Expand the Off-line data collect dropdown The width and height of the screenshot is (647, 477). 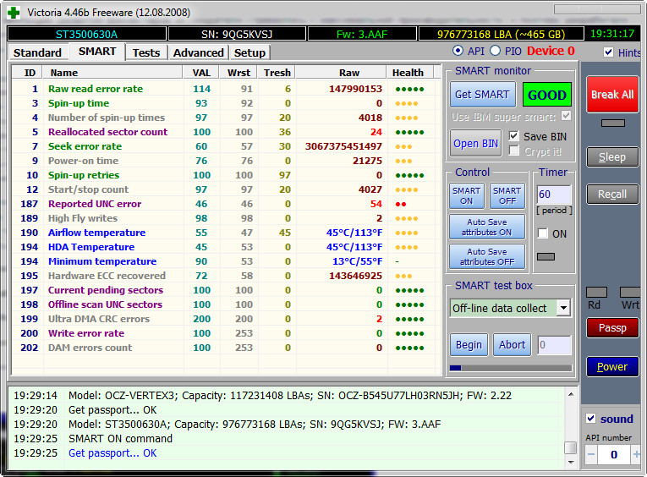tap(563, 308)
